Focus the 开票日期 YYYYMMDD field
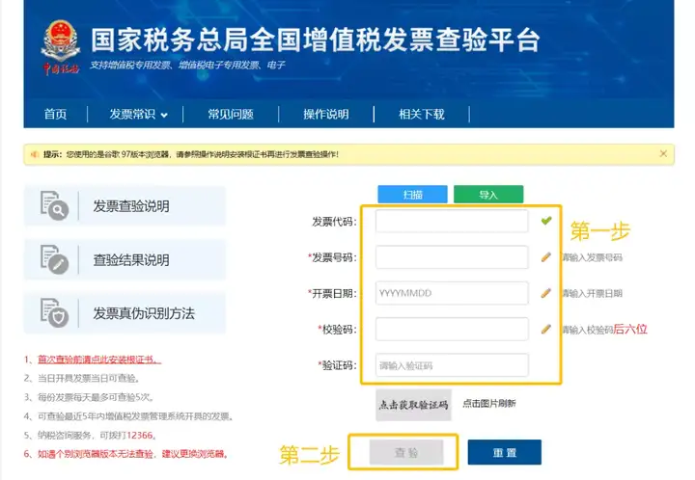 coord(452,293)
